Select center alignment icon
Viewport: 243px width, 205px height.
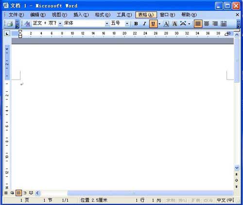[x=207, y=24]
